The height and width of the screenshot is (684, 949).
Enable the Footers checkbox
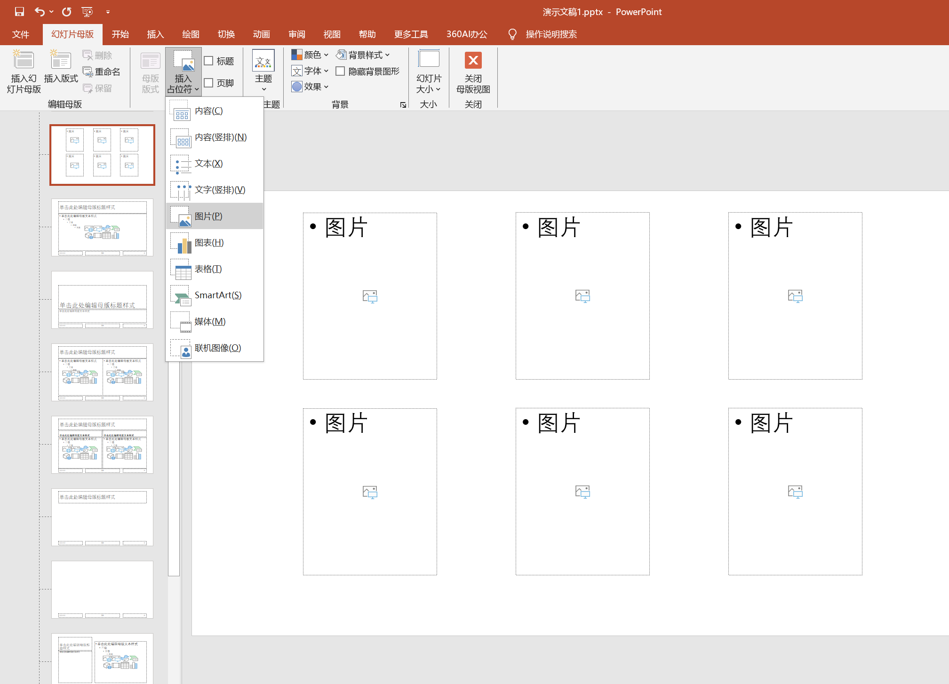[x=209, y=83]
